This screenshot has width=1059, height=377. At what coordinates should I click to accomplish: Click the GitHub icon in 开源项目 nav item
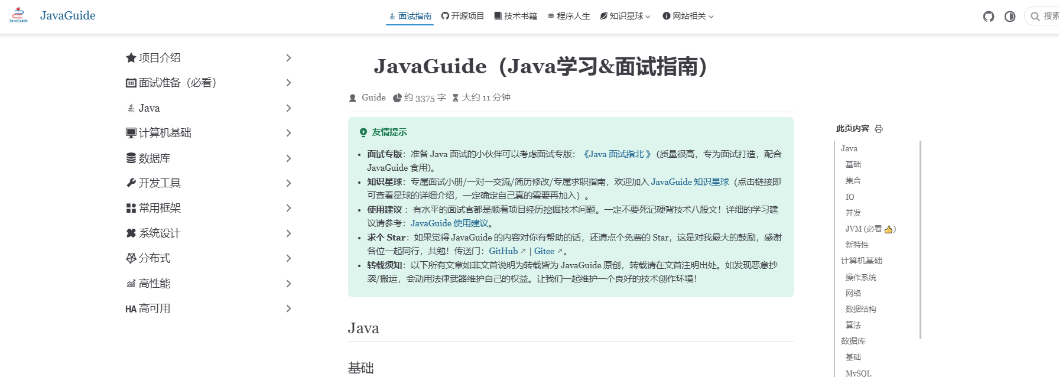(445, 16)
